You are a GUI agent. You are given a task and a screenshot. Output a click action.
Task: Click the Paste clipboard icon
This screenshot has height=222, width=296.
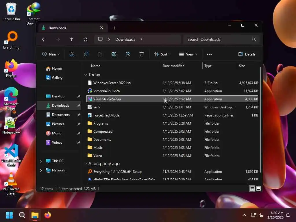[x=100, y=54]
